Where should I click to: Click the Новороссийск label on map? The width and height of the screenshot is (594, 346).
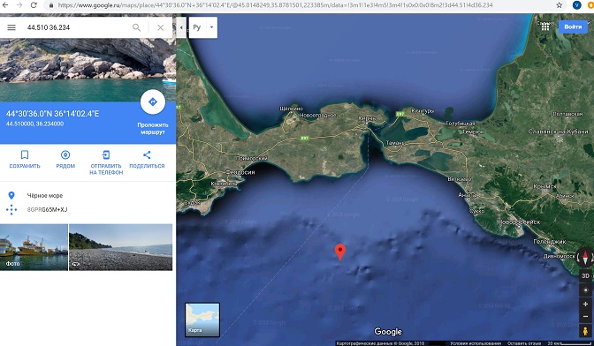click(x=519, y=222)
